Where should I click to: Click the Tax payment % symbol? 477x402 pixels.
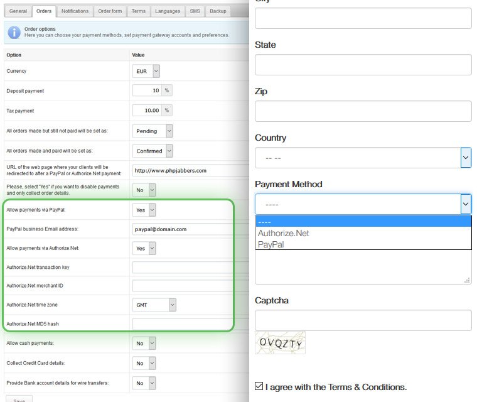coord(167,111)
